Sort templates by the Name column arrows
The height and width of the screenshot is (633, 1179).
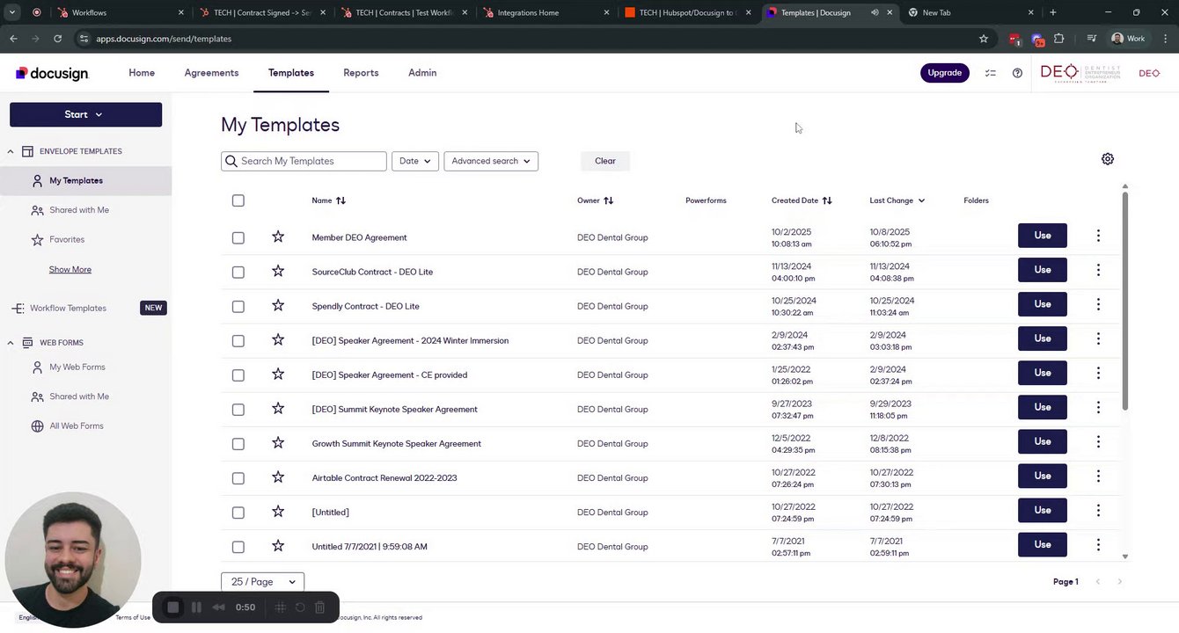(341, 200)
